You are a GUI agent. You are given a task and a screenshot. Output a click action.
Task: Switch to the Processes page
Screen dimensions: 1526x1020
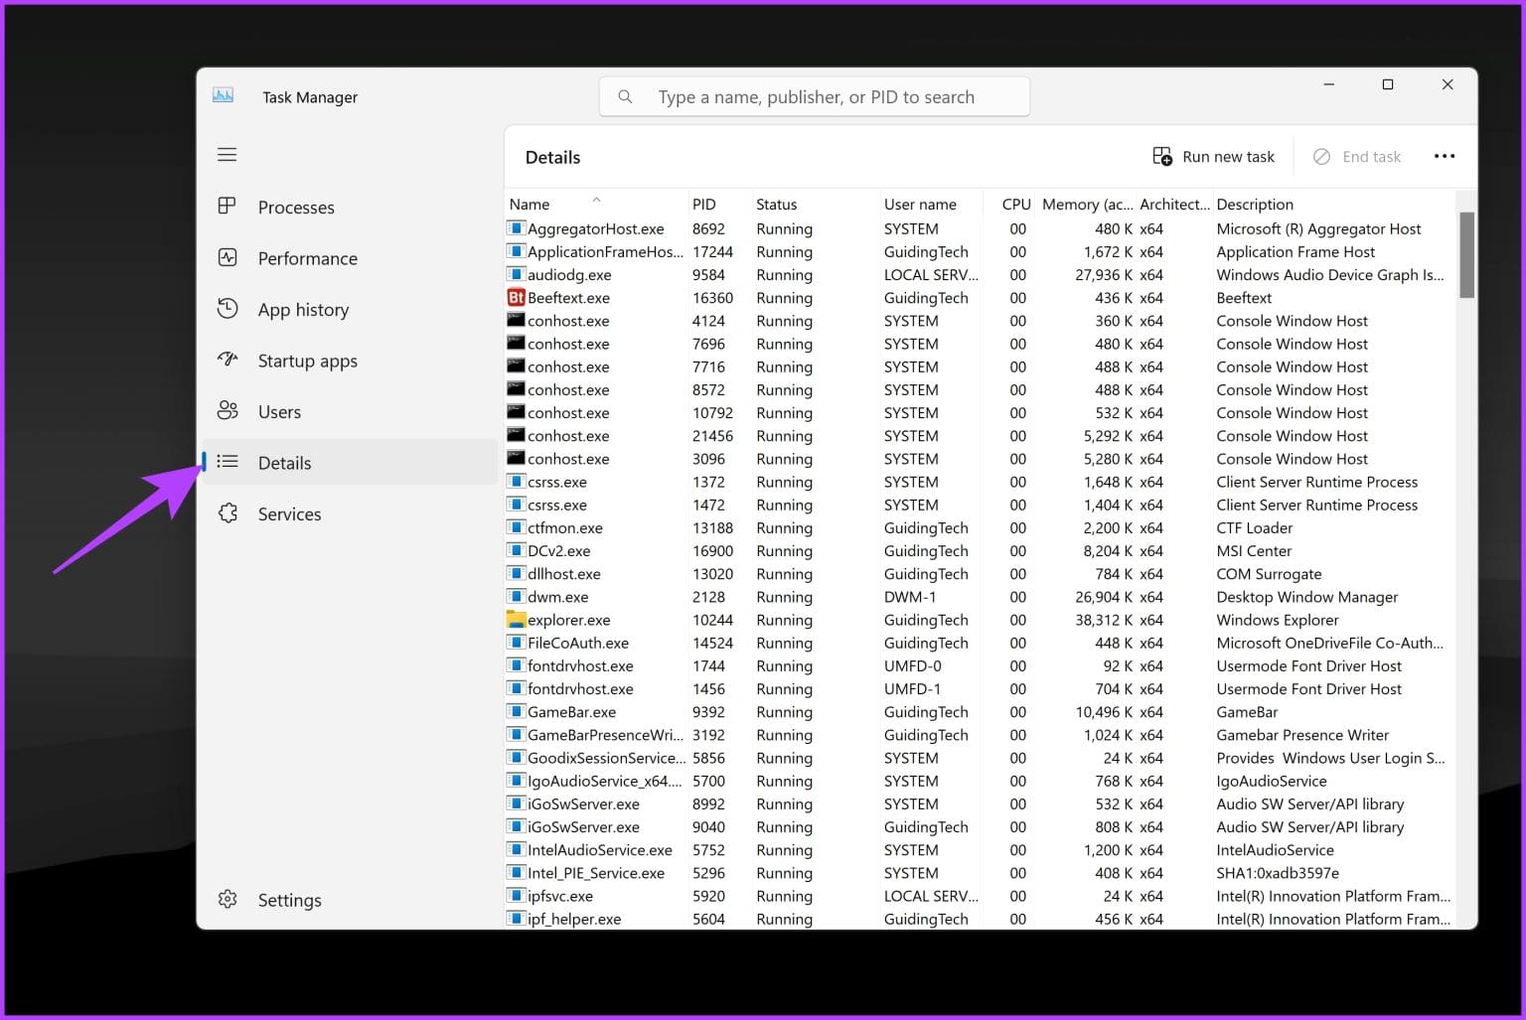pyautogui.click(x=295, y=207)
